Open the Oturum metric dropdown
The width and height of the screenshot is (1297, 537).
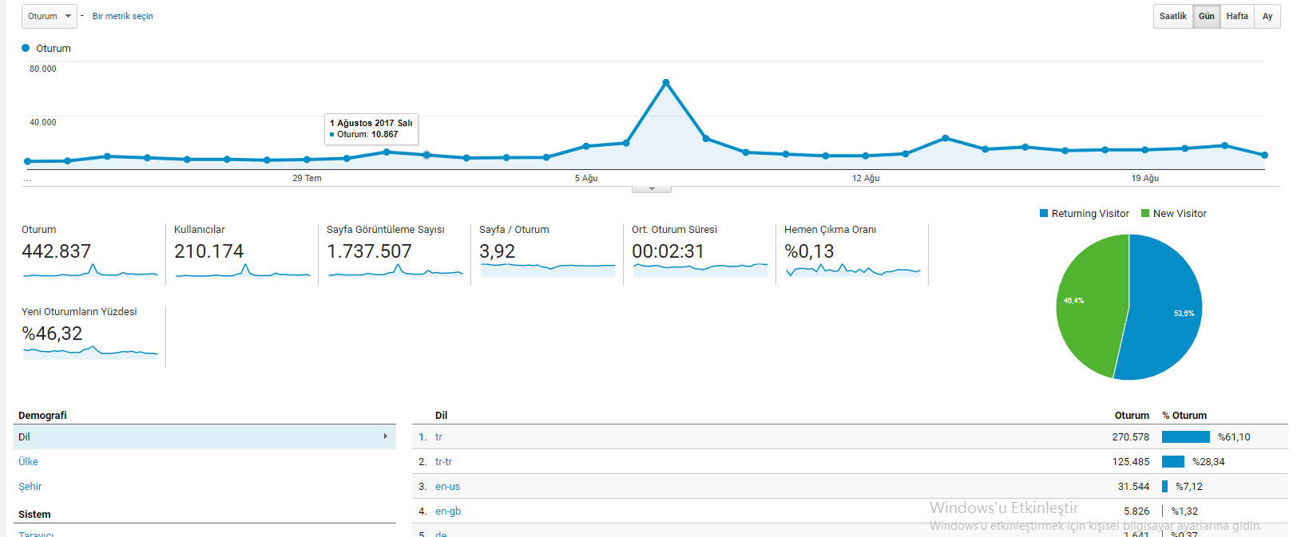49,16
